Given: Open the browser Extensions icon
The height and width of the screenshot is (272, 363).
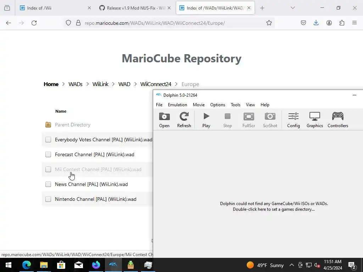Looking at the screenshot, I should point(342,23).
